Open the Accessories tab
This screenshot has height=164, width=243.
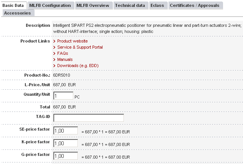click(18, 13)
